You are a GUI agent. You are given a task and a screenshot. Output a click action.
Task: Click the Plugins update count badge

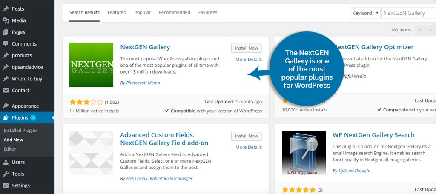(x=33, y=117)
